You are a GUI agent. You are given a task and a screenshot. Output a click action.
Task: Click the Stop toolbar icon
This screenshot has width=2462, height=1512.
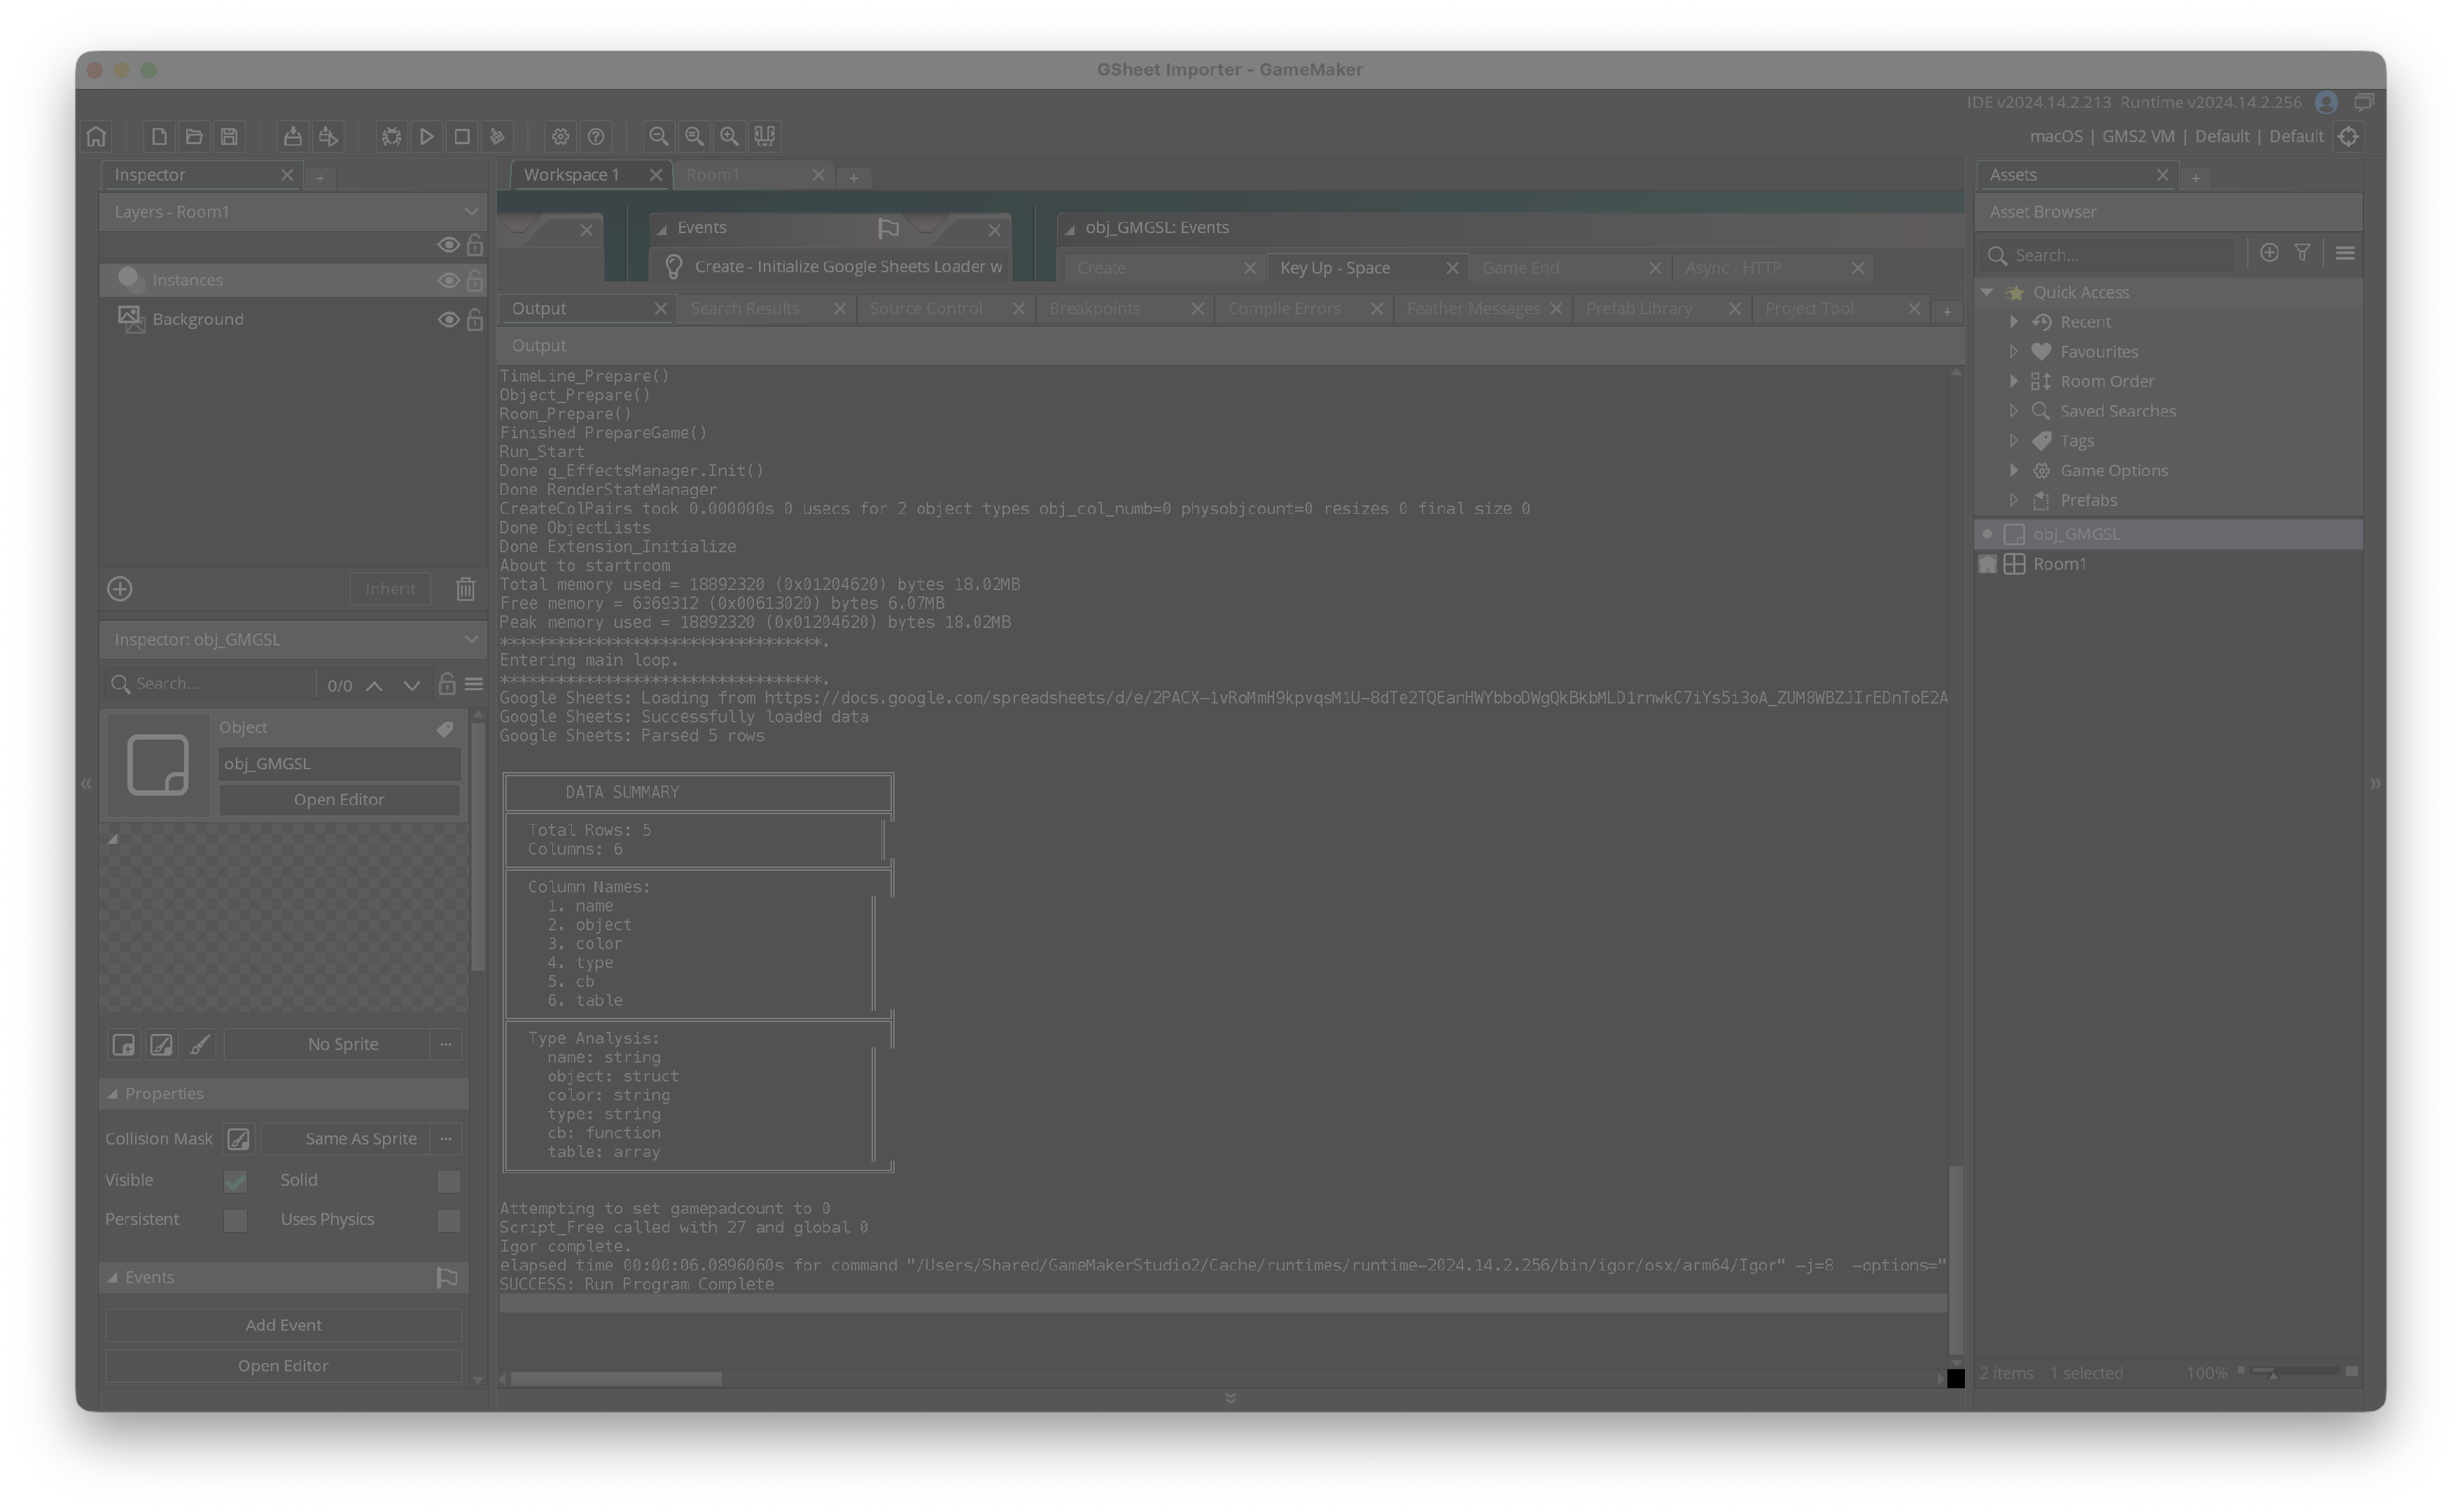[x=462, y=136]
